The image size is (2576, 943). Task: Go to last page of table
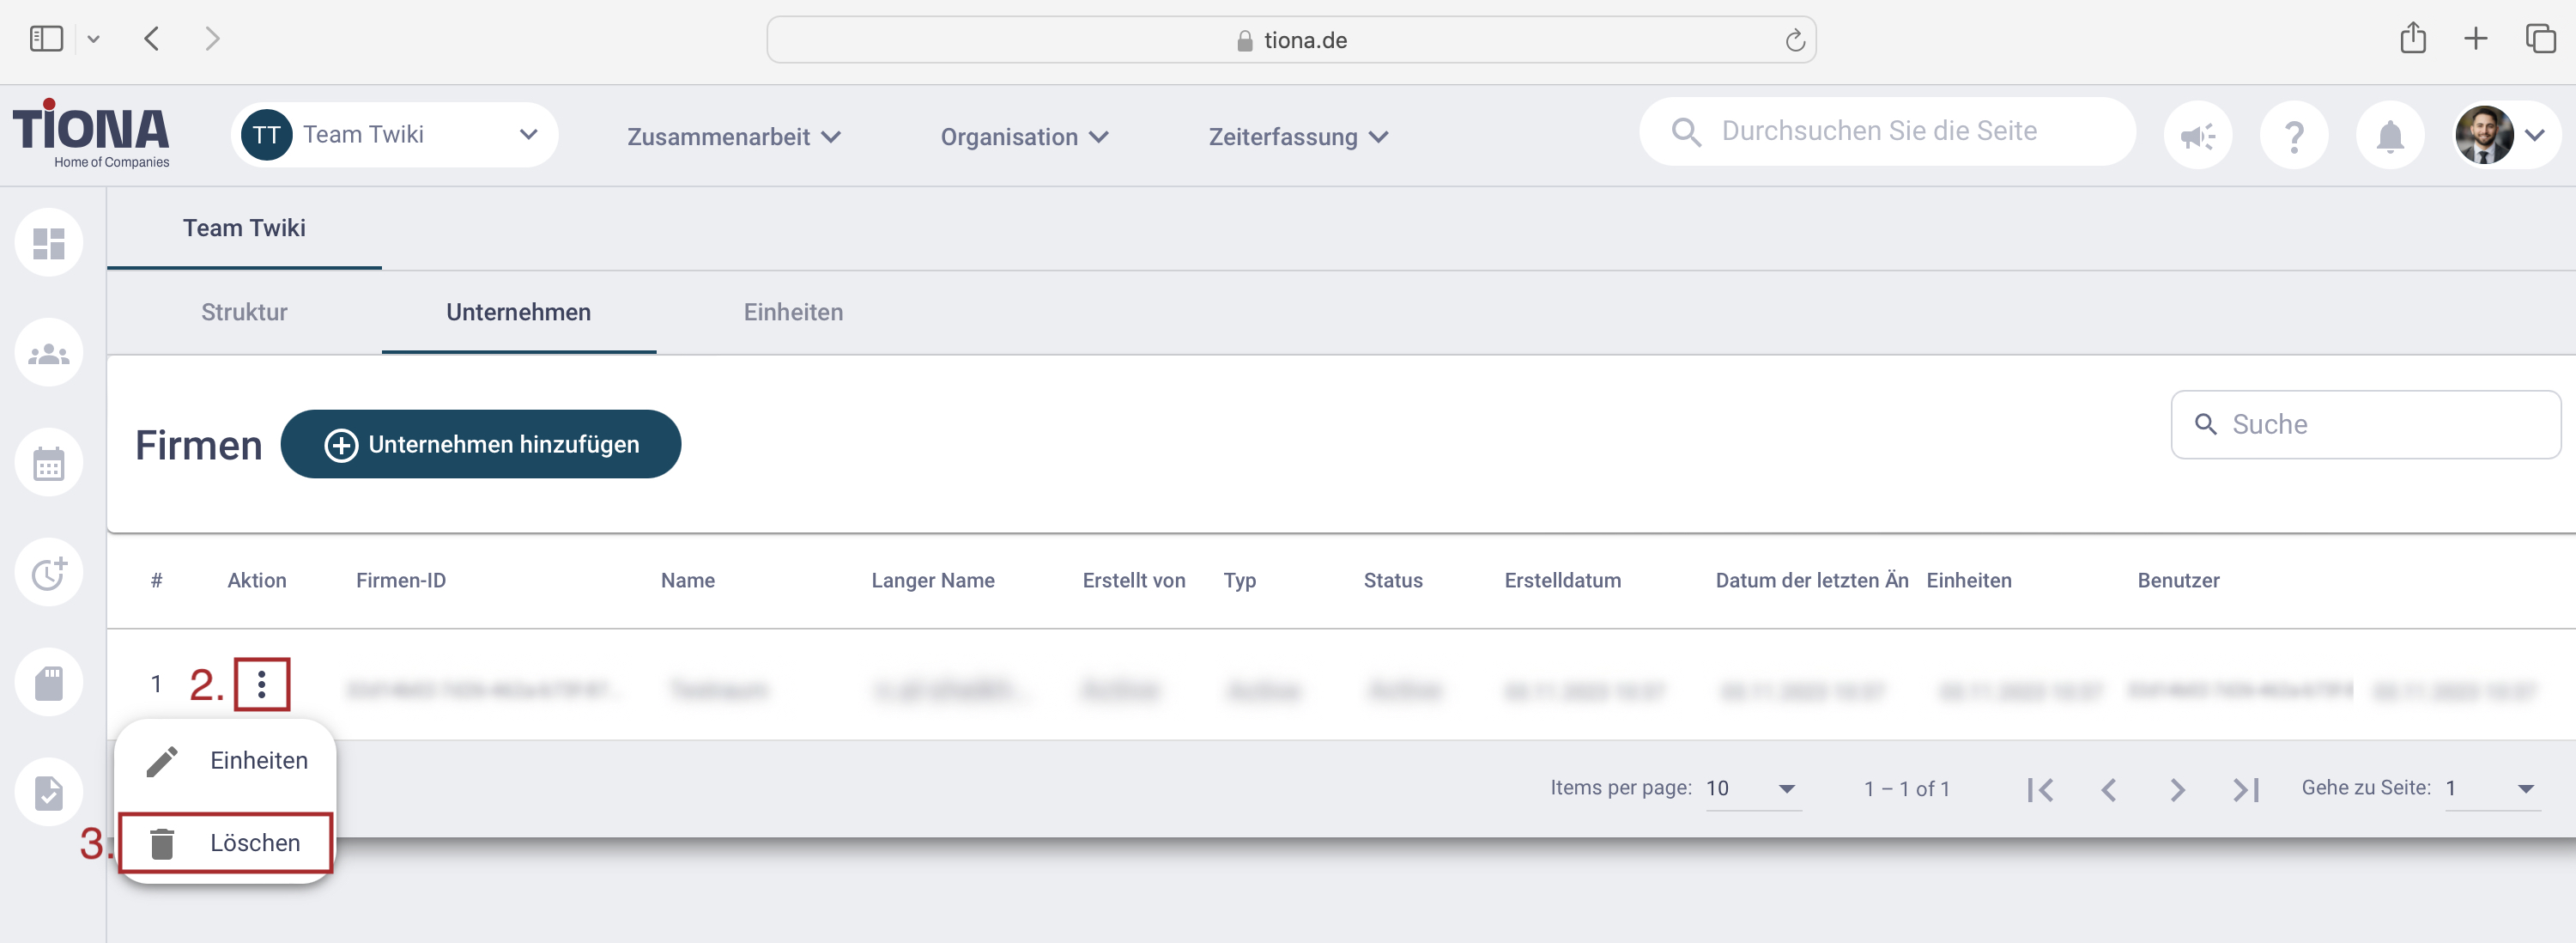tap(2246, 790)
